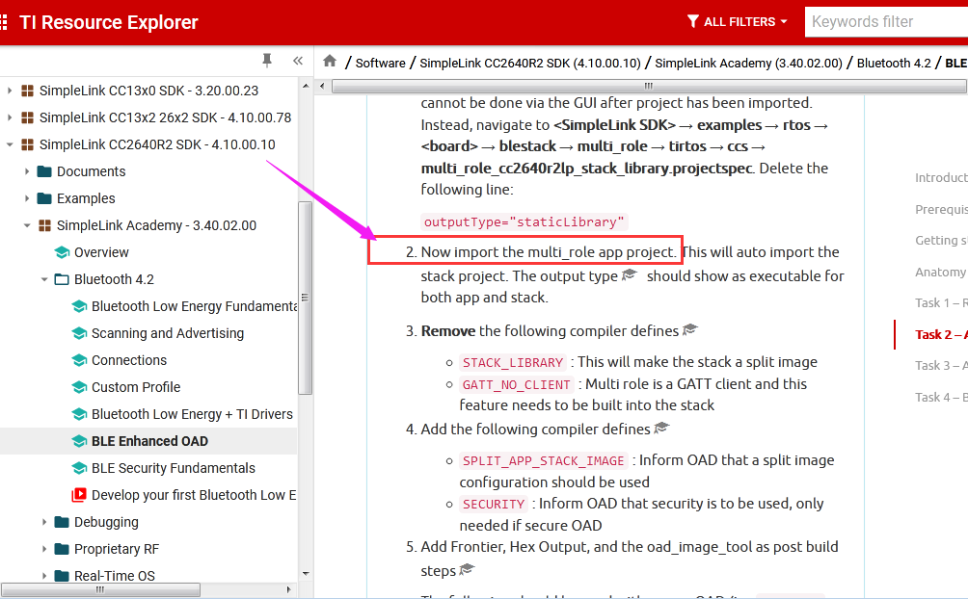Click the video icon beside Develop your first Bluetooth
Image resolution: width=968 pixels, height=599 pixels.
pos(79,495)
